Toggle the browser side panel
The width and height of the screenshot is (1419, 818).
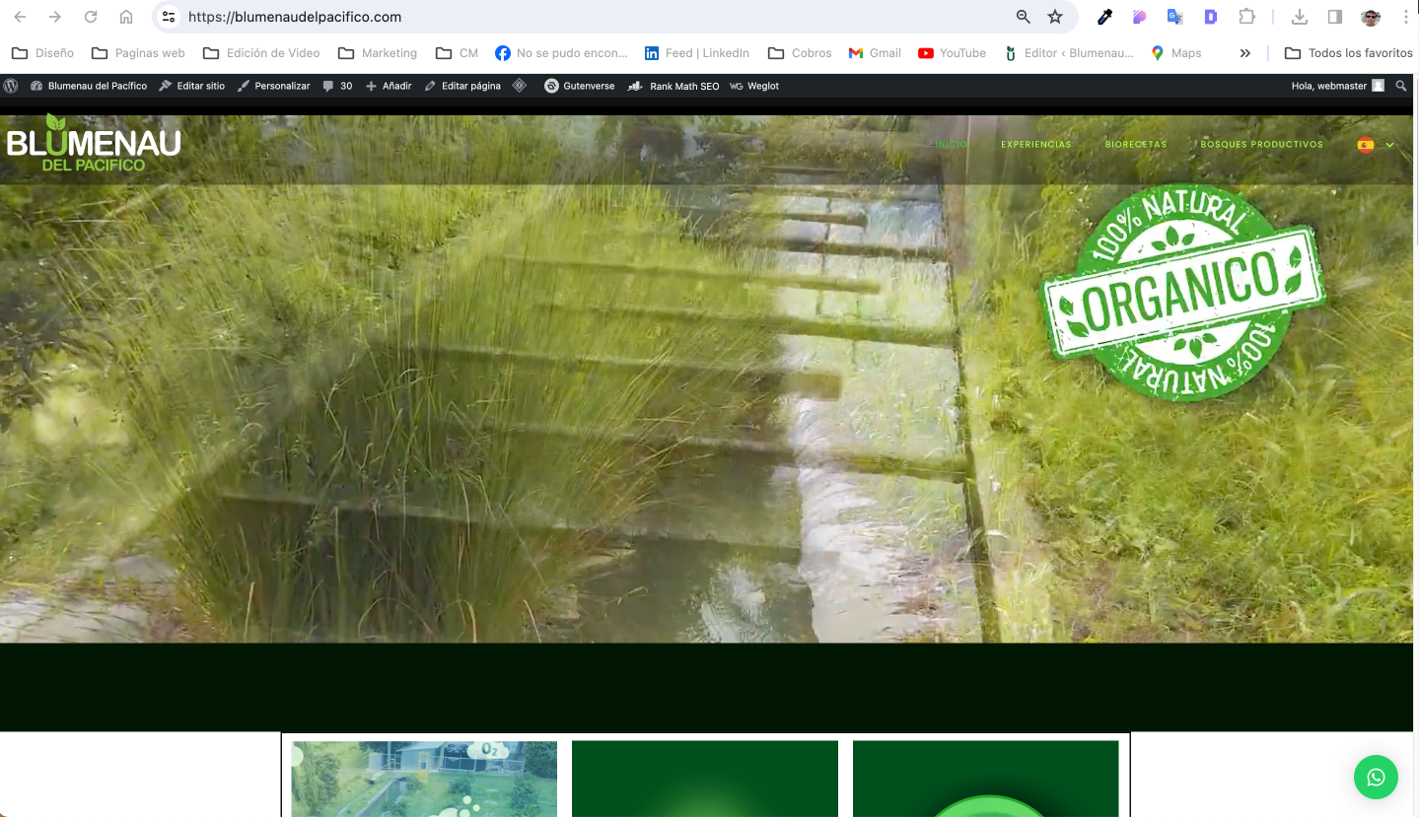point(1335,17)
